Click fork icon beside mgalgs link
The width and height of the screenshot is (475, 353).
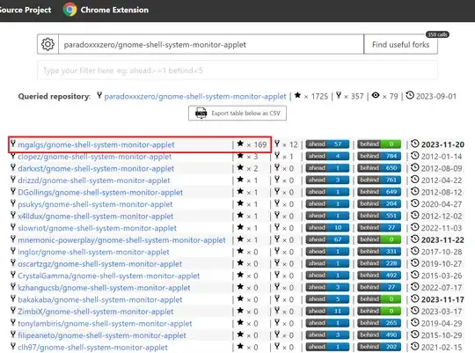click(12, 143)
